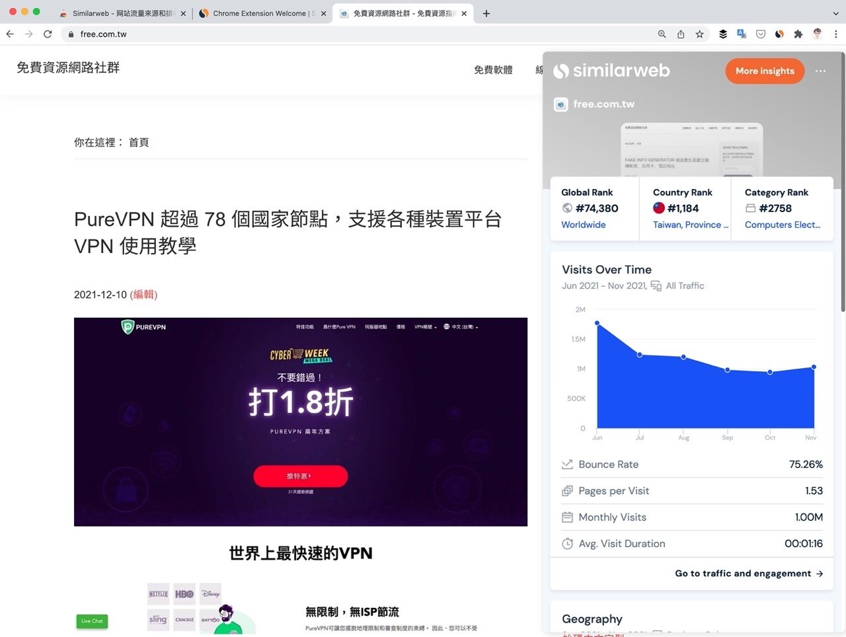Close the 免費資源網路社群 tab
Image resolution: width=846 pixels, height=637 pixels.
pos(464,13)
